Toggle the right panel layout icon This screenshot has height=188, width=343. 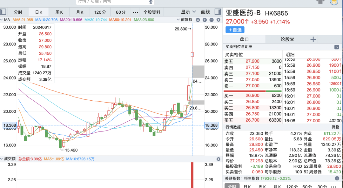(x=218, y=12)
